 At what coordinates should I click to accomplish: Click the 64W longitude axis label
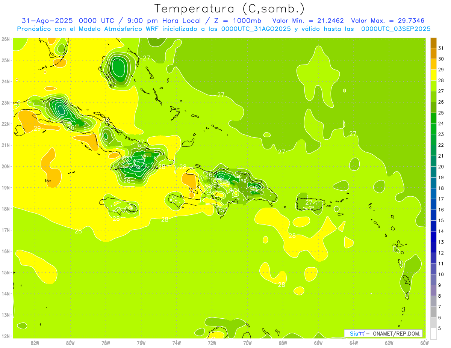point(354,342)
